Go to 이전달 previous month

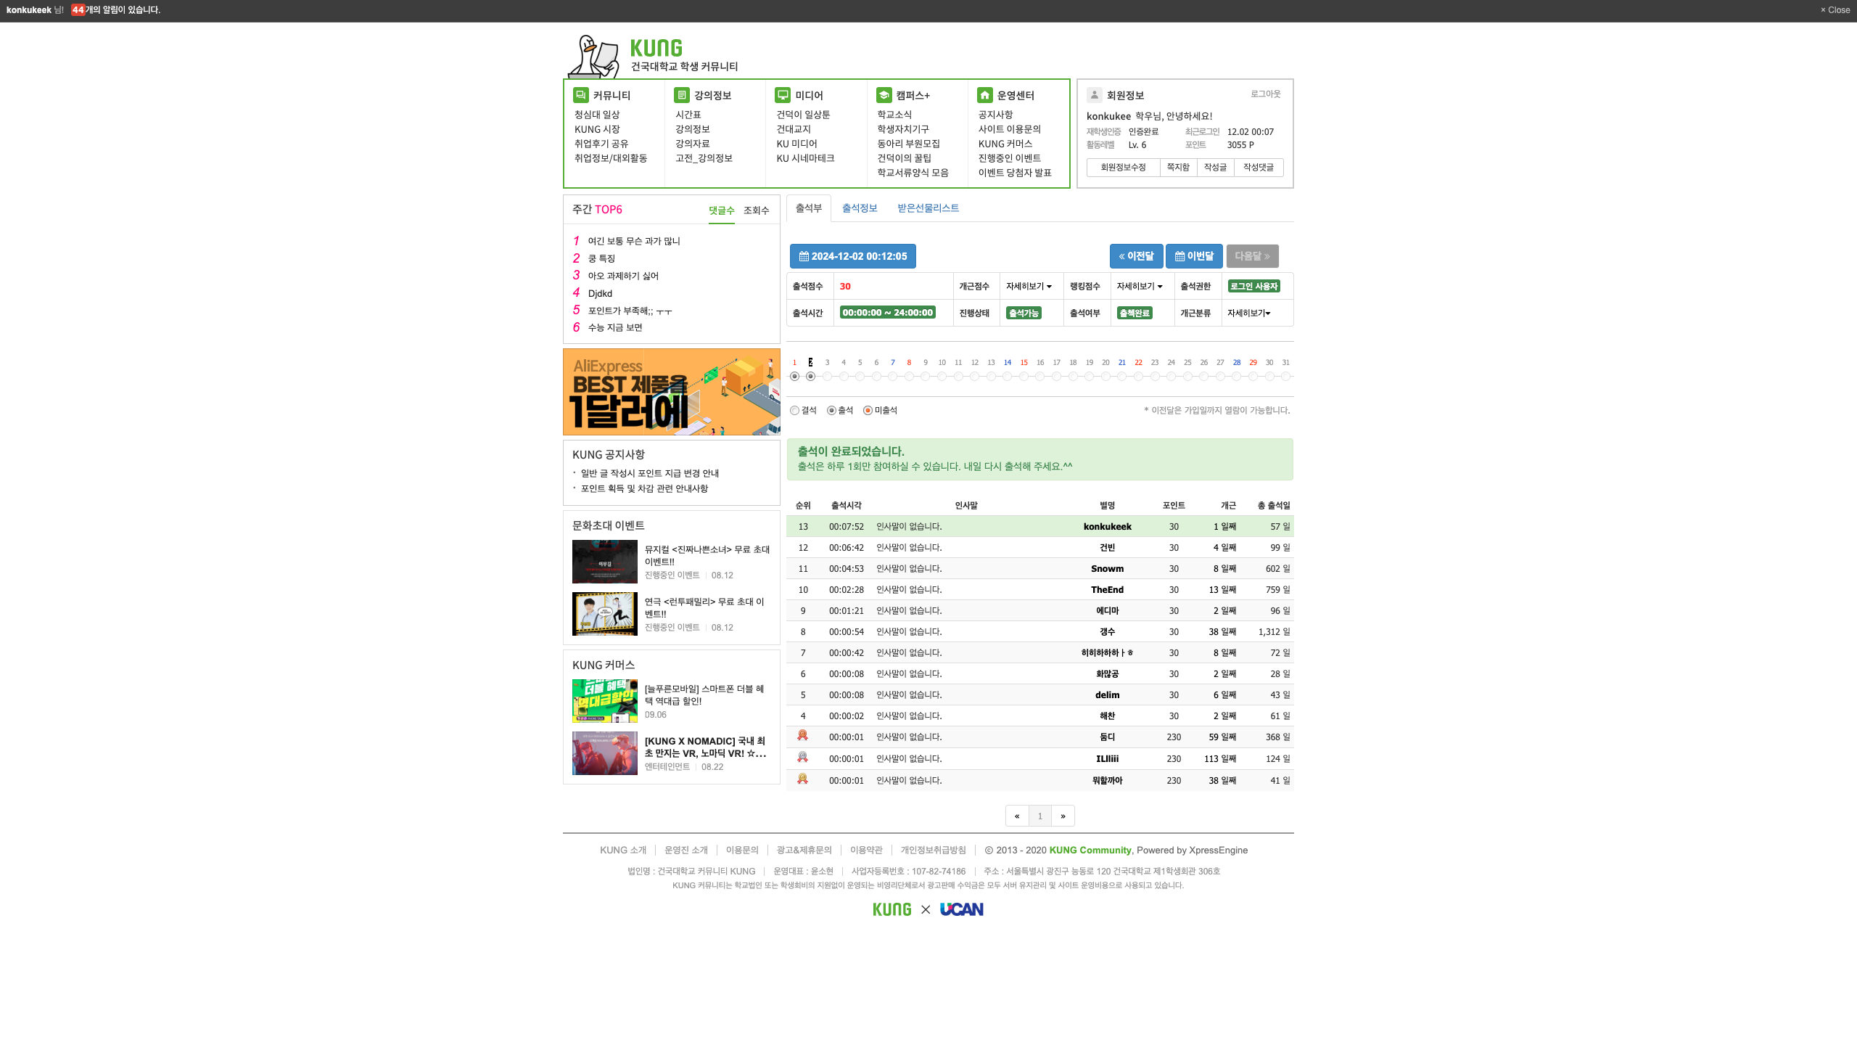tap(1136, 256)
